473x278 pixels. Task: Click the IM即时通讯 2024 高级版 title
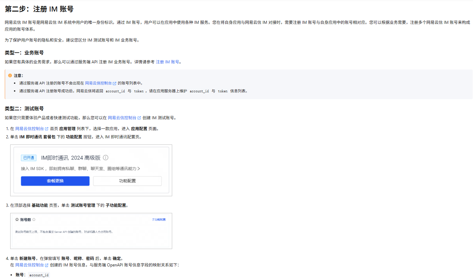point(71,158)
